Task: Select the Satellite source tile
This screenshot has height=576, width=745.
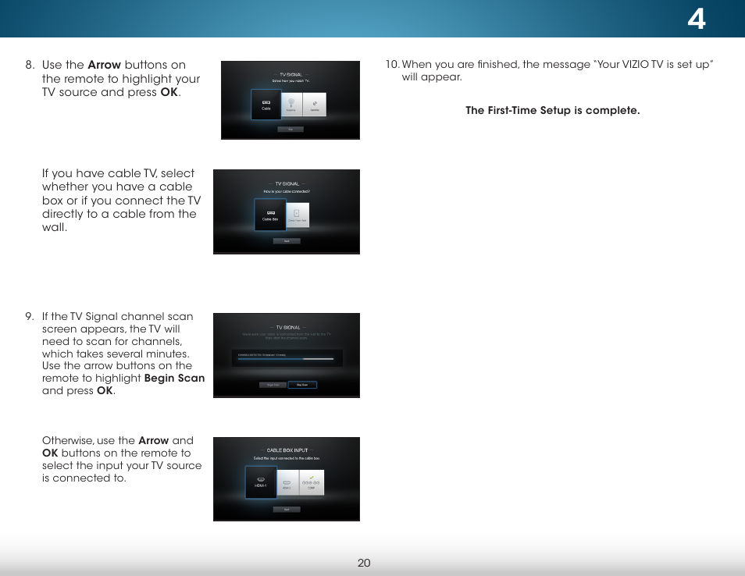Action: coord(315,105)
